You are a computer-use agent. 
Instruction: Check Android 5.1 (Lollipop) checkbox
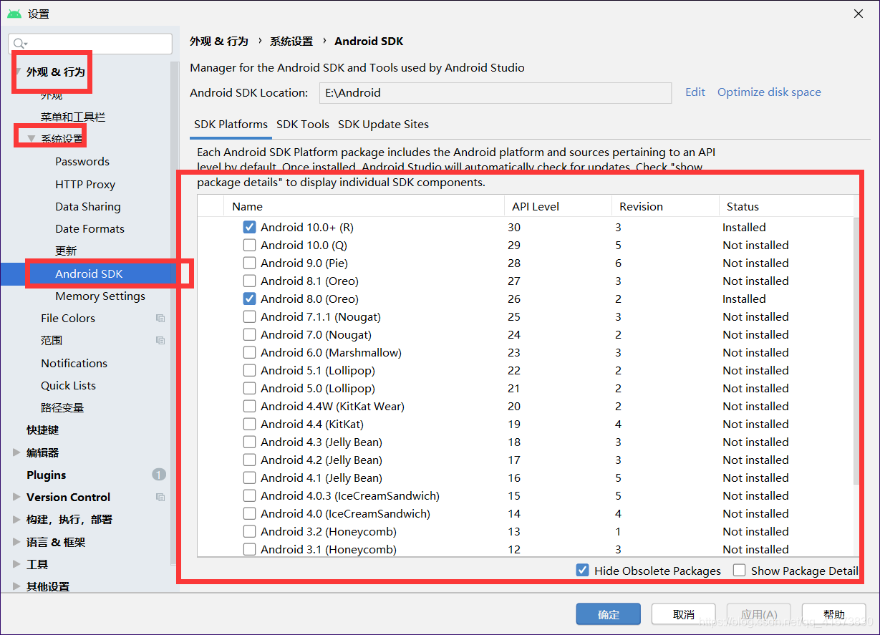coord(249,371)
